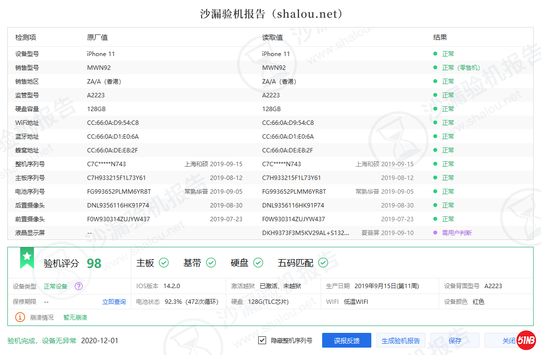
Task: Click the 读取值 column header
Action: [x=272, y=37]
